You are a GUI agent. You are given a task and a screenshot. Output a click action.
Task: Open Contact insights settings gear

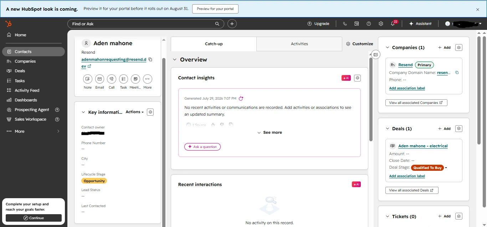click(x=358, y=78)
